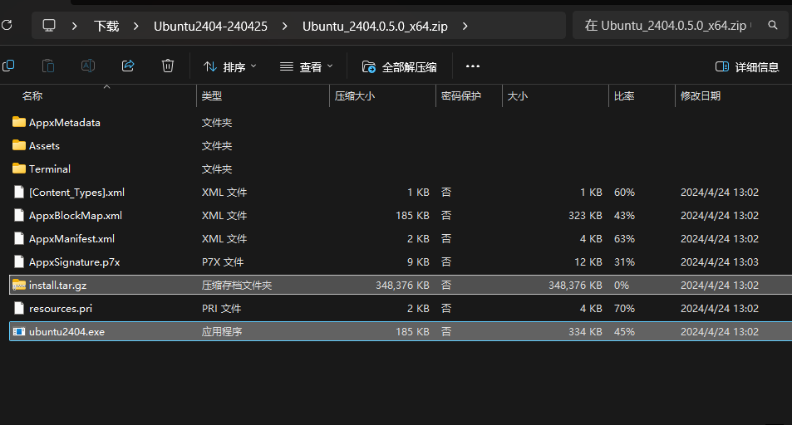Select the install.tar.gz file name
Viewport: 792px width, 425px height.
pyautogui.click(x=57, y=285)
